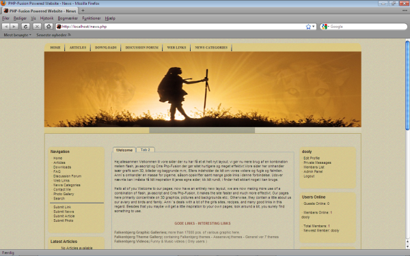Image resolution: width=410 pixels, height=256 pixels.
Task: Go back with the browser back arrow
Action: click(6, 27)
